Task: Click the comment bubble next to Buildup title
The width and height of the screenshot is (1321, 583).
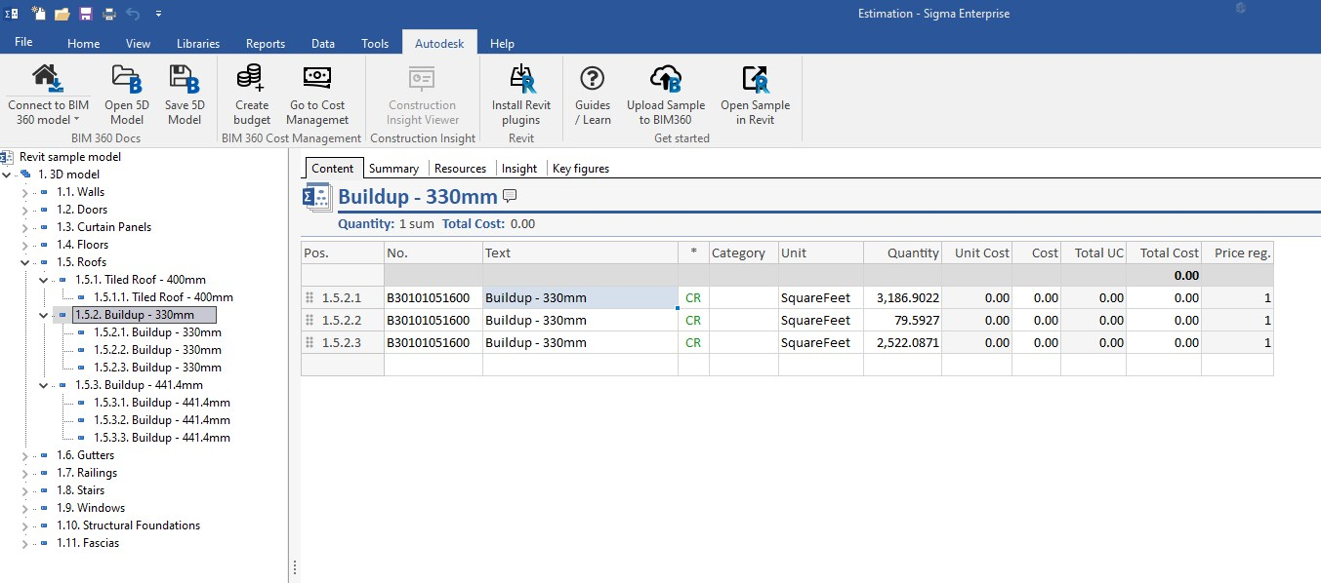Action: point(510,196)
